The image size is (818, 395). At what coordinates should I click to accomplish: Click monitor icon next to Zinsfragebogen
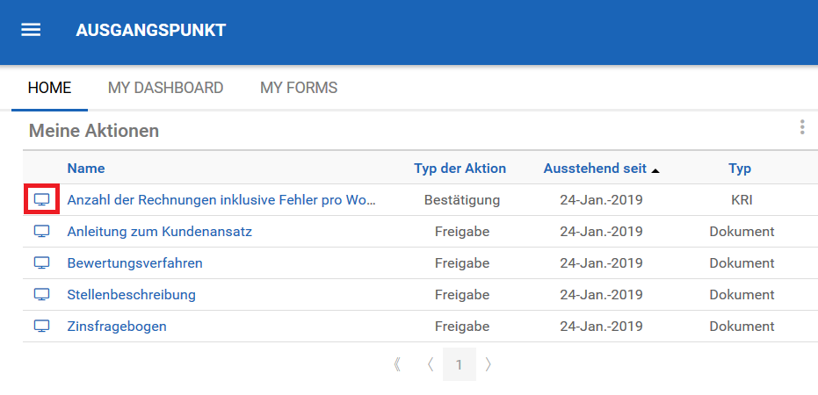(41, 327)
